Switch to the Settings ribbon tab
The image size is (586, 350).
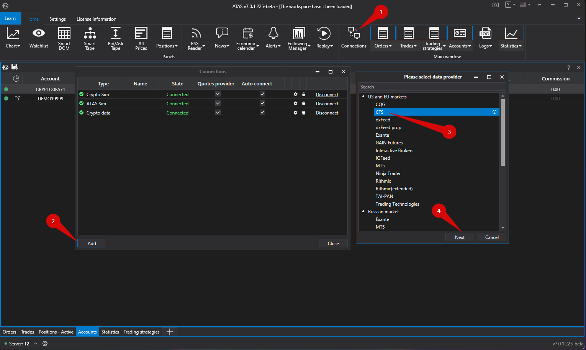(x=57, y=19)
